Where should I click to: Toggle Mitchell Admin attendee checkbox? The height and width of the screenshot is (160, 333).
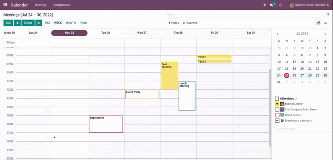click(277, 104)
